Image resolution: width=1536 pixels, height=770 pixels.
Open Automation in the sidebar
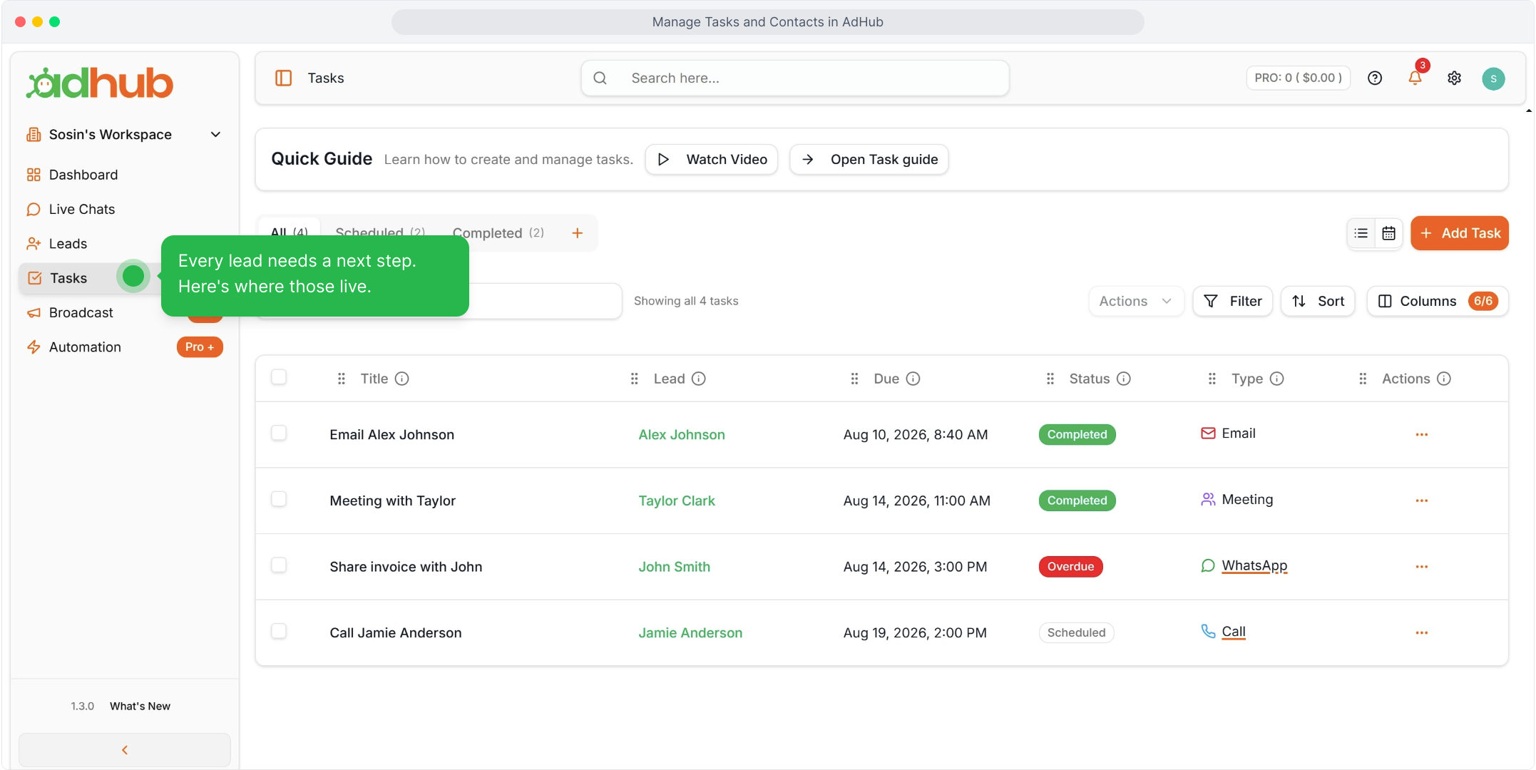coord(85,347)
